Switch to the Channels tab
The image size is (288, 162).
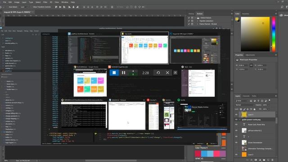point(246,96)
